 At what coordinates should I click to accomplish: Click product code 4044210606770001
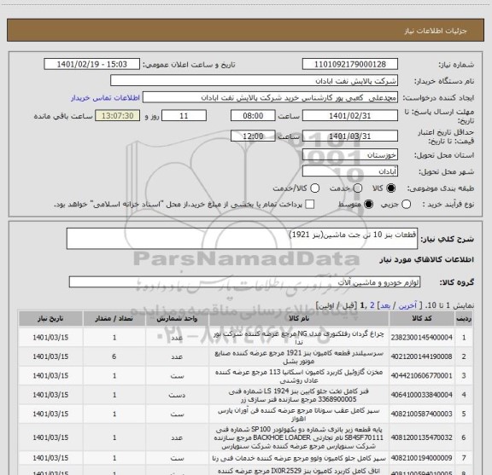click(x=422, y=376)
